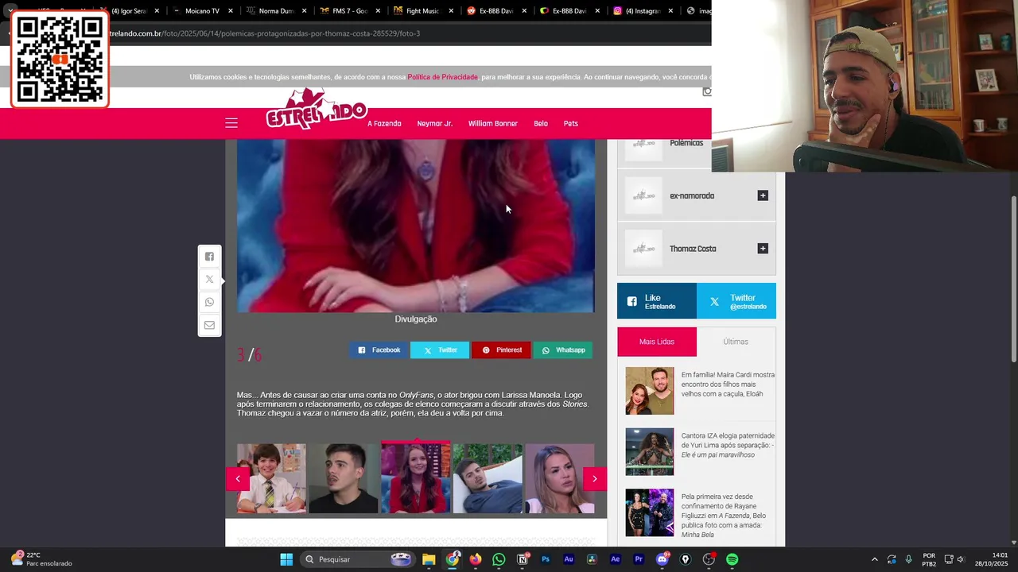The width and height of the screenshot is (1018, 572).
Task: Select the man lying down thumbnail
Action: 488,478
